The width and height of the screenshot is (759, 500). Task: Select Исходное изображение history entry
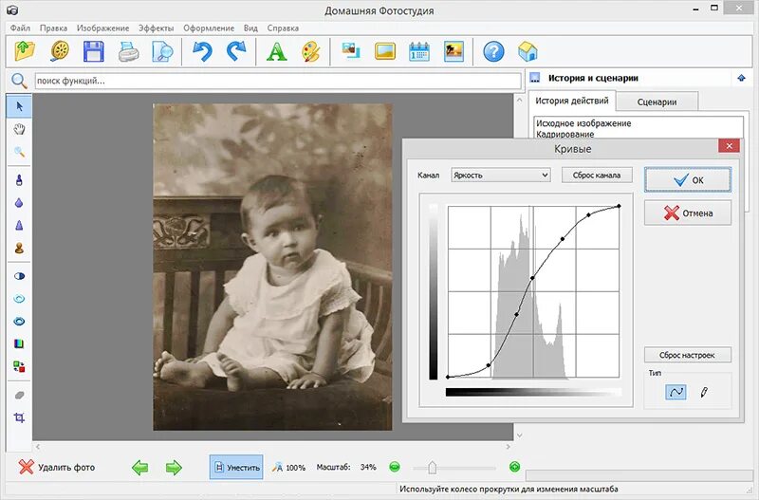click(x=583, y=123)
